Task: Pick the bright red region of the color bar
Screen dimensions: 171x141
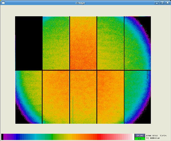Action: (x=99, y=137)
